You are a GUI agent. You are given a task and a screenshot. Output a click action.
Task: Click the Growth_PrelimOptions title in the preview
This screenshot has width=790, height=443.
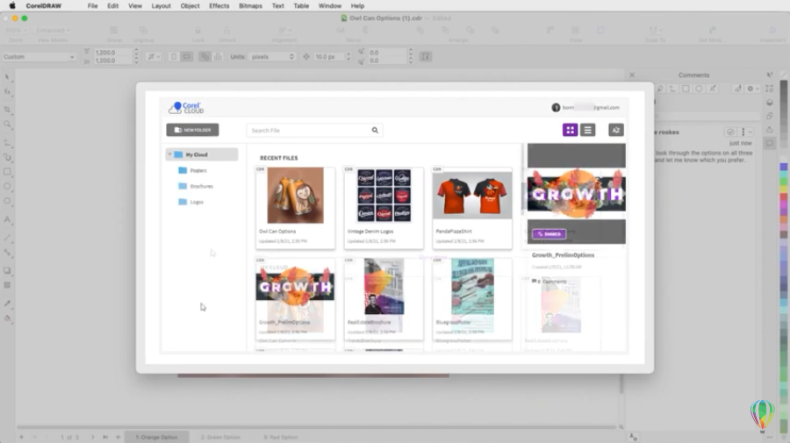point(563,255)
